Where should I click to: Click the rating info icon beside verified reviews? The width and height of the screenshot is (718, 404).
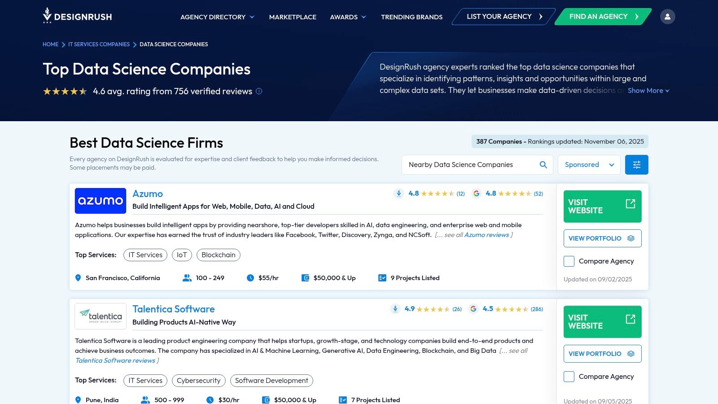(x=259, y=91)
